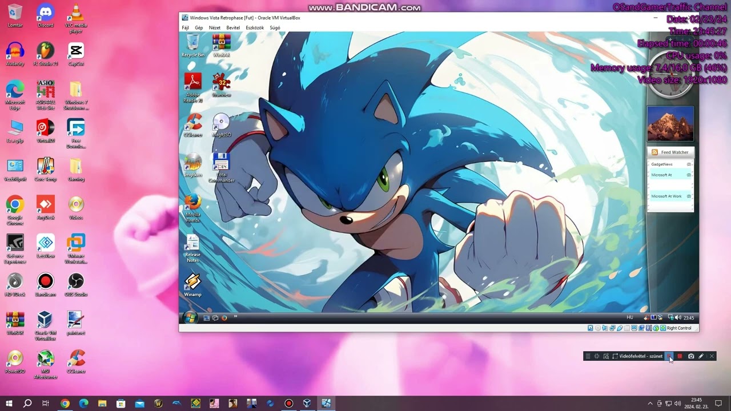The height and width of the screenshot is (411, 731).
Task: Open the VMware Workstation desktop shortcut
Action: [76, 248]
